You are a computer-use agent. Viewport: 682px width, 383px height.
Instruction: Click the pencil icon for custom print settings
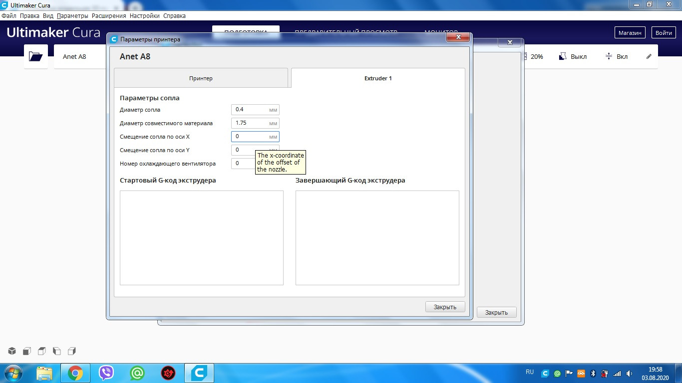[x=649, y=56]
